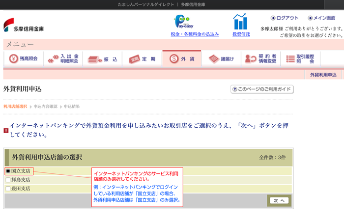This screenshot has height=222, width=344.
Task: Click the ログアウト logout link
Action: pyautogui.click(x=284, y=18)
